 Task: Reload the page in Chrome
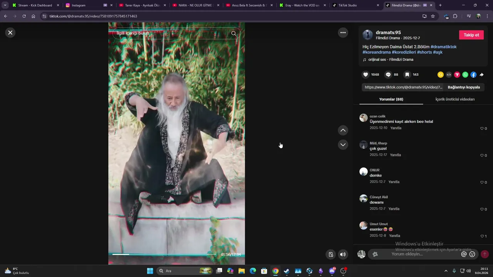coord(24,16)
